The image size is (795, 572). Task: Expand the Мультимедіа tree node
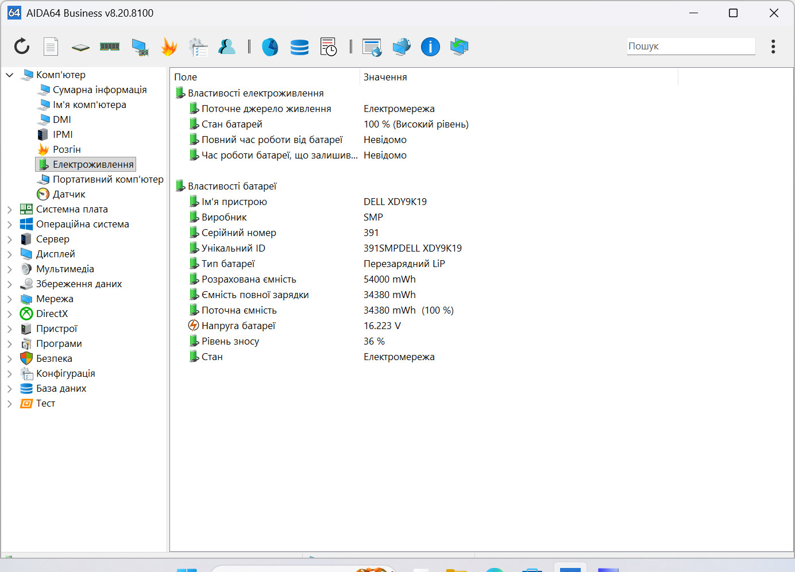[x=10, y=269]
